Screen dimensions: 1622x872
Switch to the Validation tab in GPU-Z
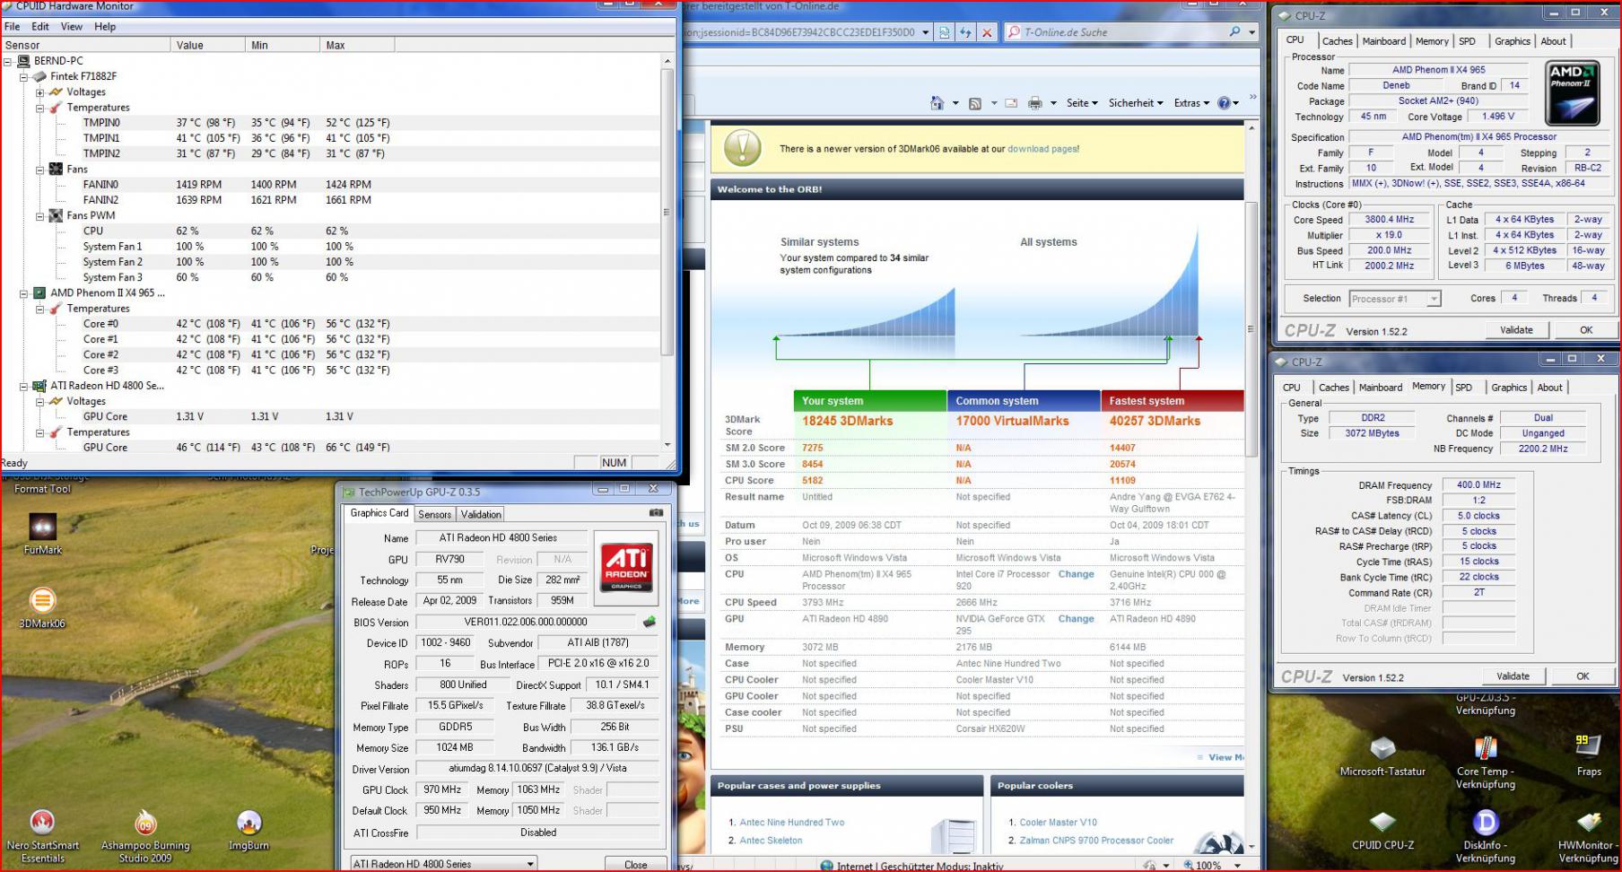[x=481, y=514]
